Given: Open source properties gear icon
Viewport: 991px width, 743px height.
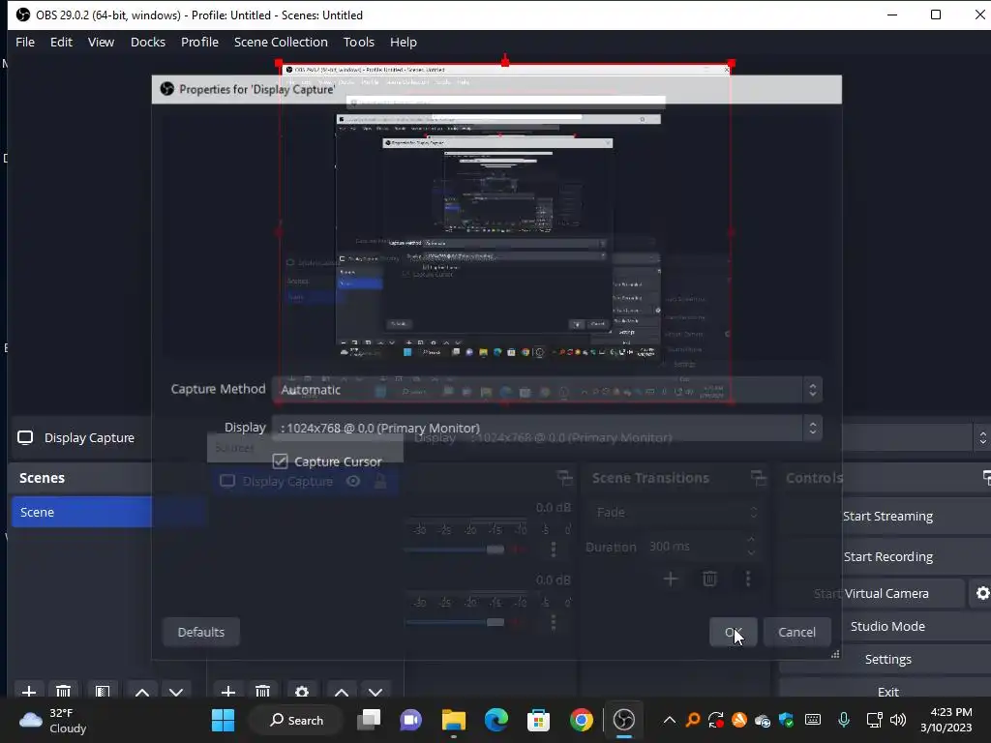Looking at the screenshot, I should click(x=302, y=692).
